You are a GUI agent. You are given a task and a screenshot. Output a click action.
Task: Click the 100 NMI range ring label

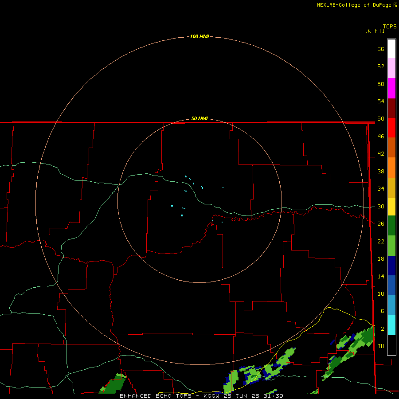tap(199, 37)
